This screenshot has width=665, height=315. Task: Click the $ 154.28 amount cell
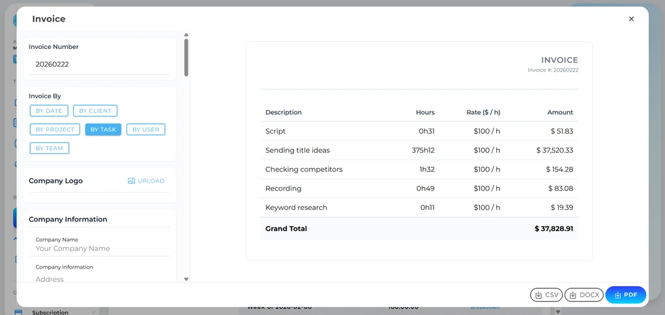pos(559,170)
